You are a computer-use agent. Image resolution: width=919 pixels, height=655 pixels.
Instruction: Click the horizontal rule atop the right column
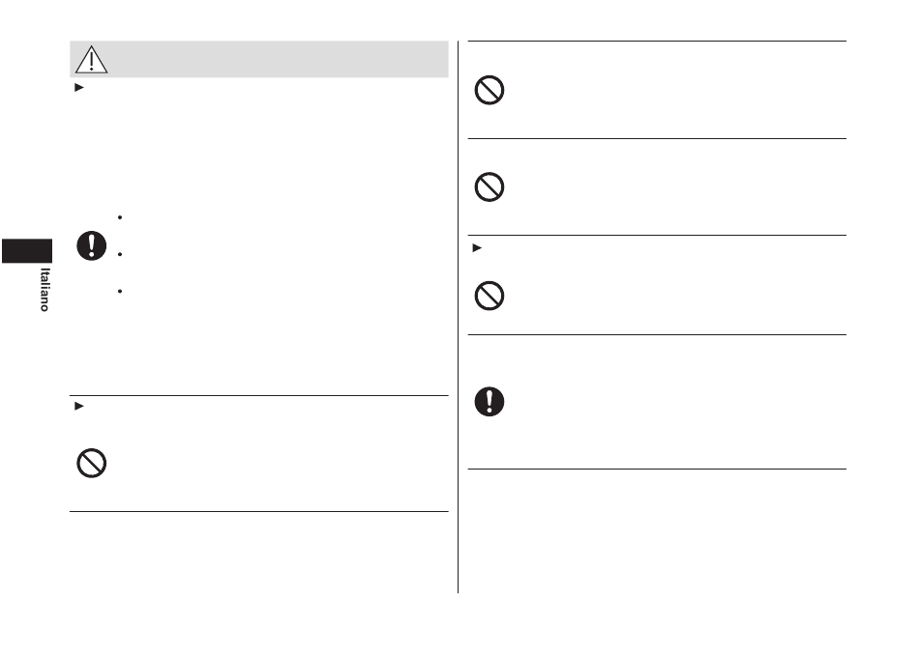click(657, 41)
